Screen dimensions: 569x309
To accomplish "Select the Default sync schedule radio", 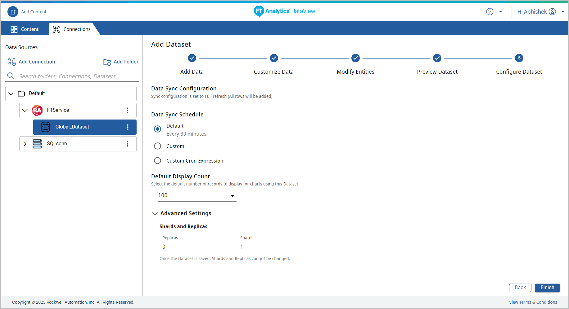I will [x=158, y=129].
